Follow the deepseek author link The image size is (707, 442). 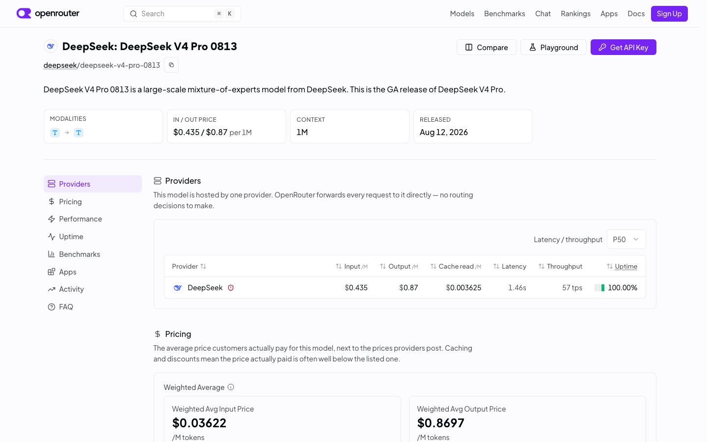(60, 65)
